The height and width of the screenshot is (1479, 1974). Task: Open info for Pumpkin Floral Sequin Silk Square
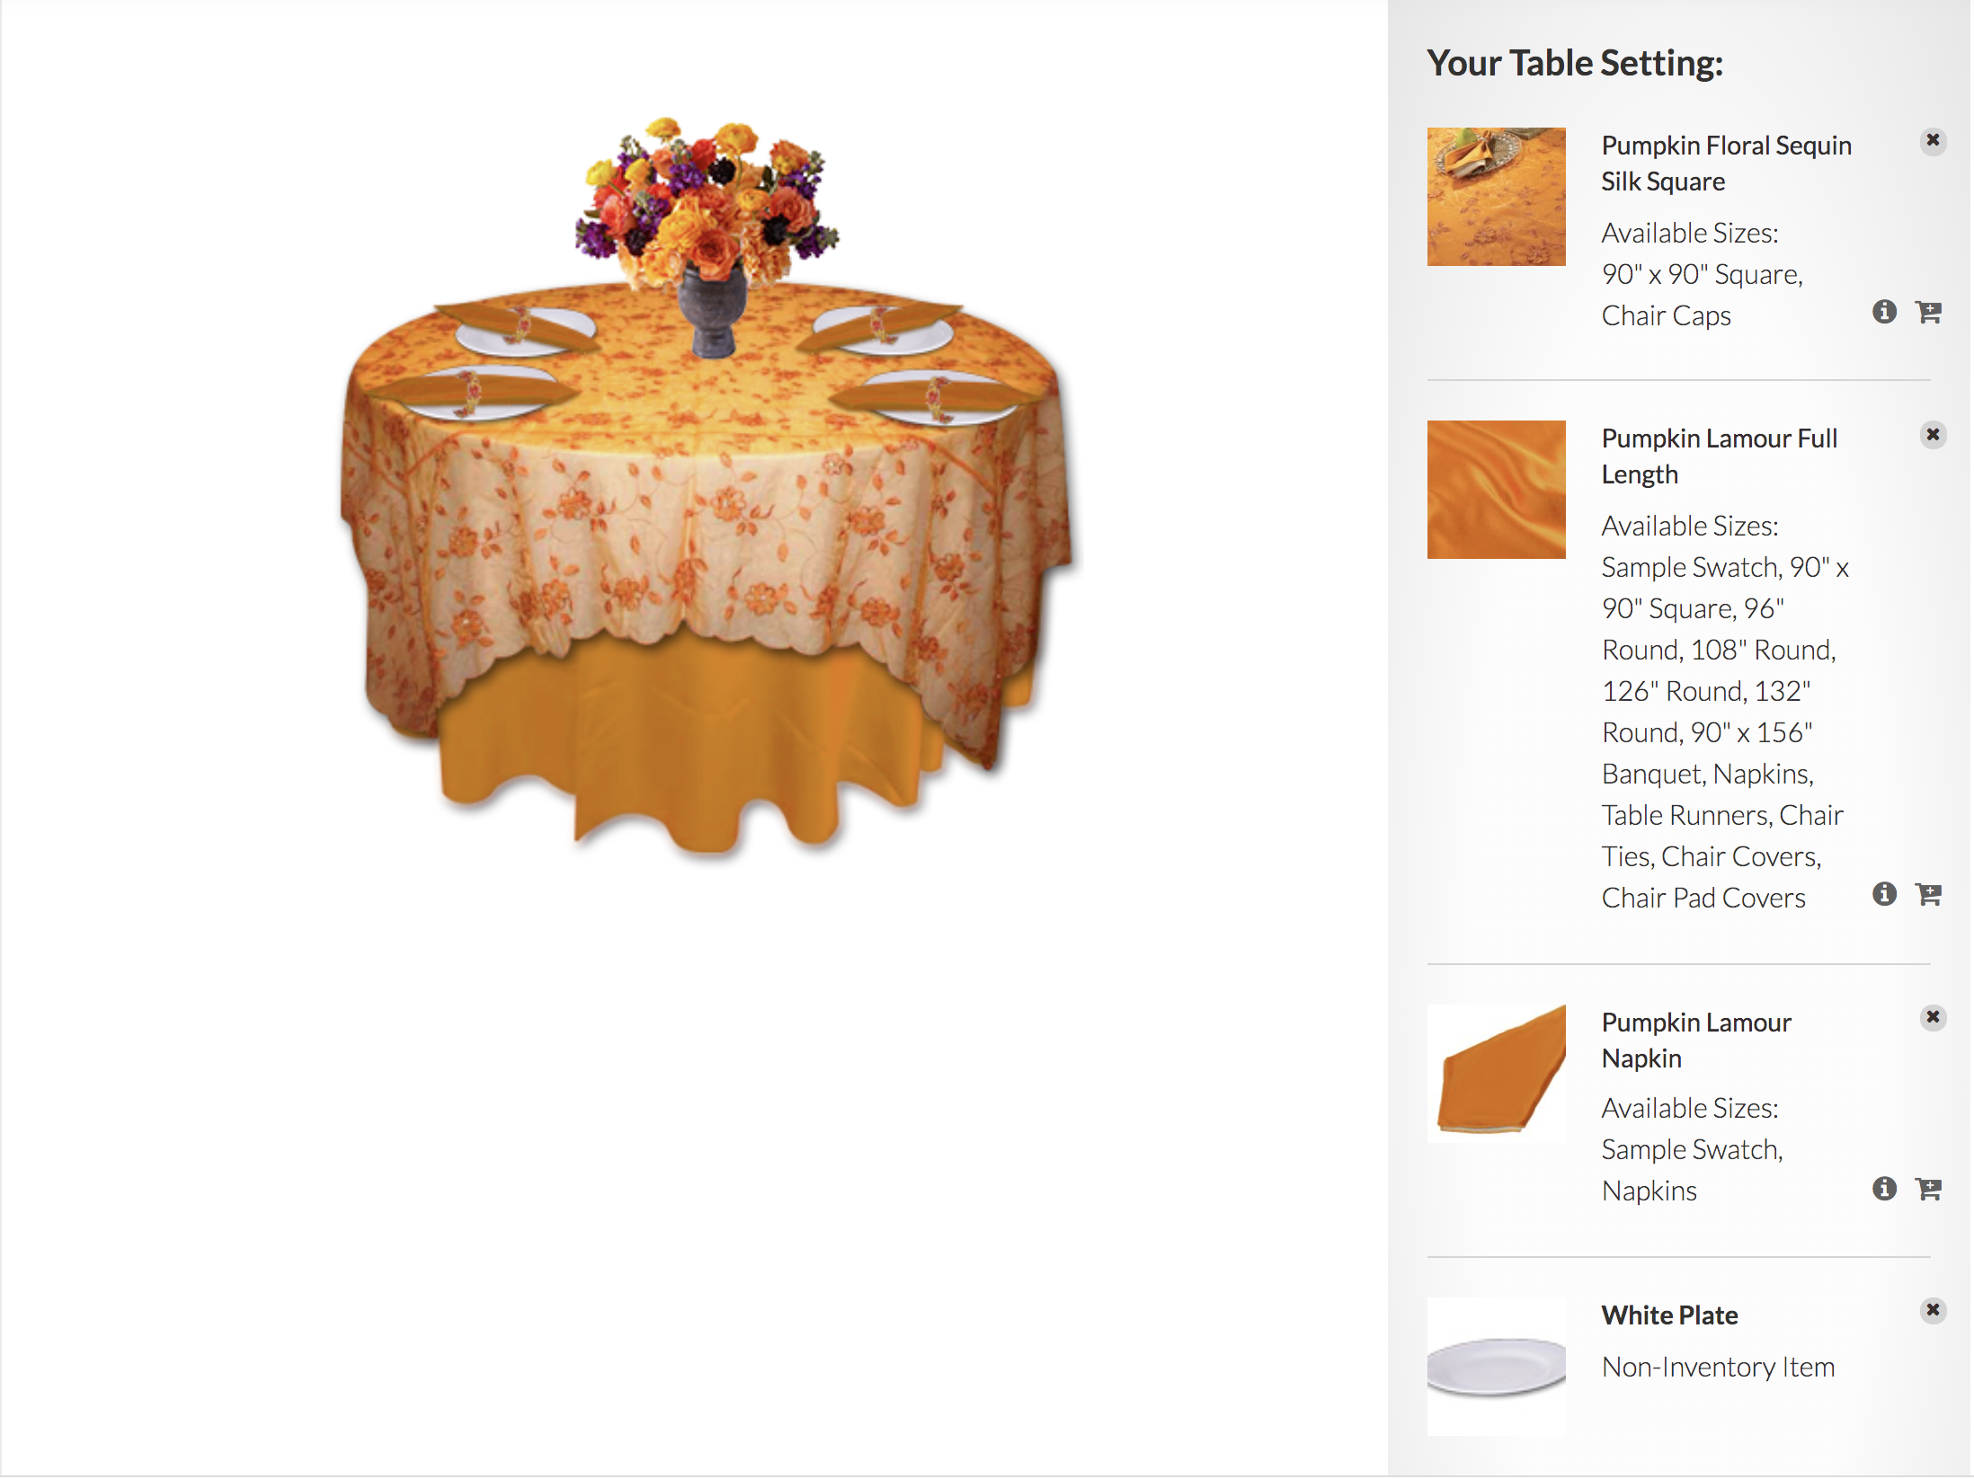(x=1884, y=312)
